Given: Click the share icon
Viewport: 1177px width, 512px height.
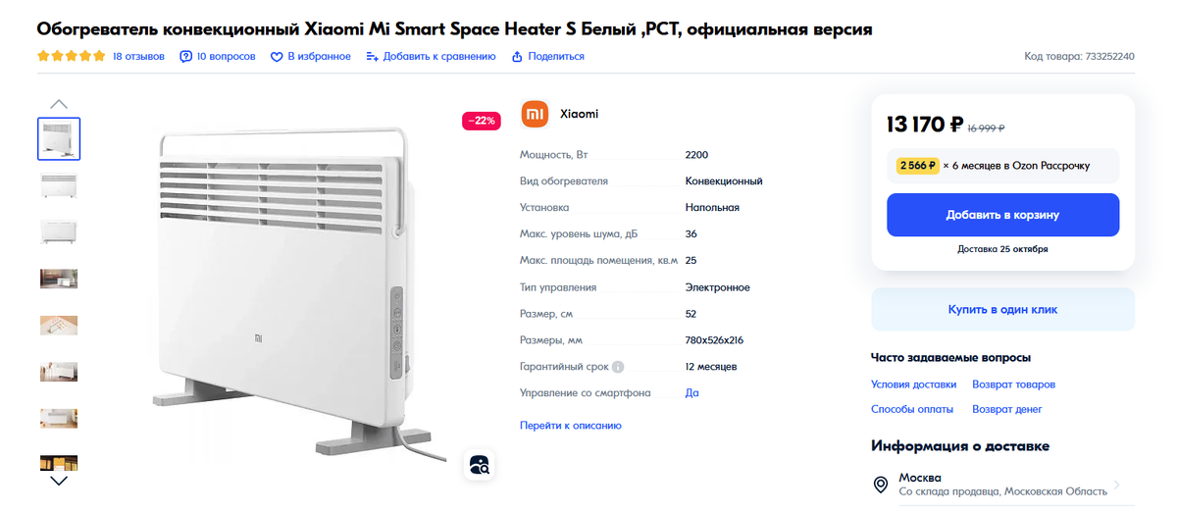Looking at the screenshot, I should [517, 57].
